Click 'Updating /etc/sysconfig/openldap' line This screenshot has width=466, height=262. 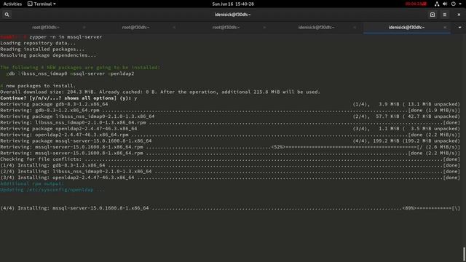coord(52,190)
